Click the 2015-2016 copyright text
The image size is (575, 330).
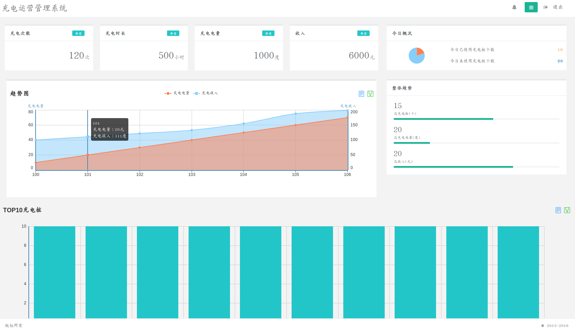click(558, 326)
